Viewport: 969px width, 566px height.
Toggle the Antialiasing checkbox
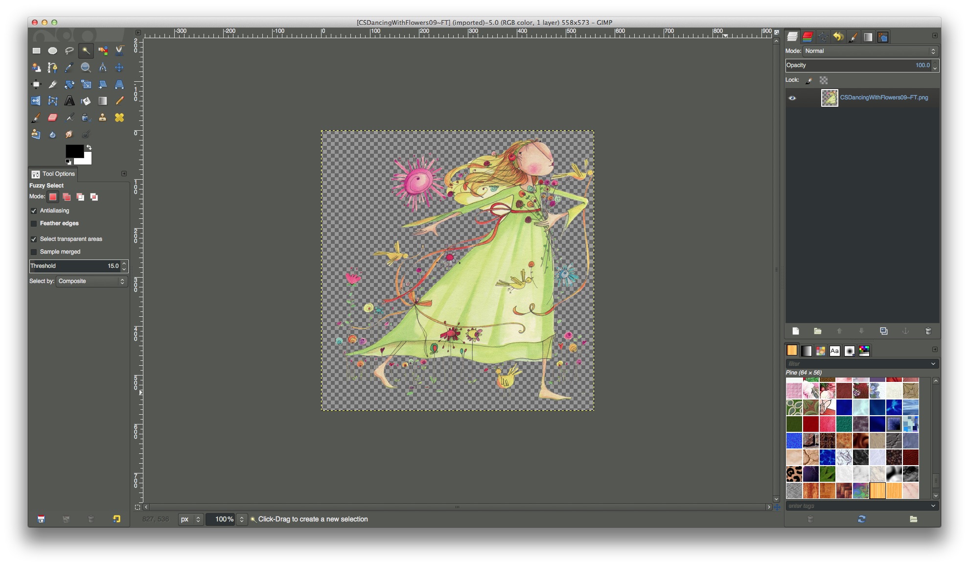34,211
